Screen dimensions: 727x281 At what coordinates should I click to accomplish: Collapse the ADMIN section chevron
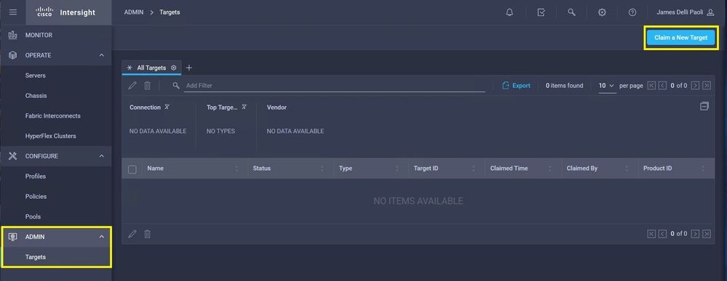(x=102, y=237)
